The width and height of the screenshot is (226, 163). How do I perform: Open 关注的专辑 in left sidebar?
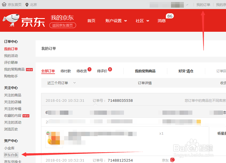tap(13, 109)
